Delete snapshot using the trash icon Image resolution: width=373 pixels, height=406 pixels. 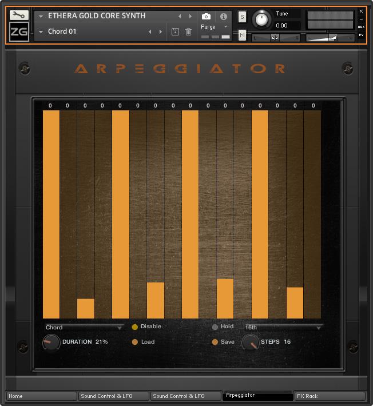(x=188, y=31)
